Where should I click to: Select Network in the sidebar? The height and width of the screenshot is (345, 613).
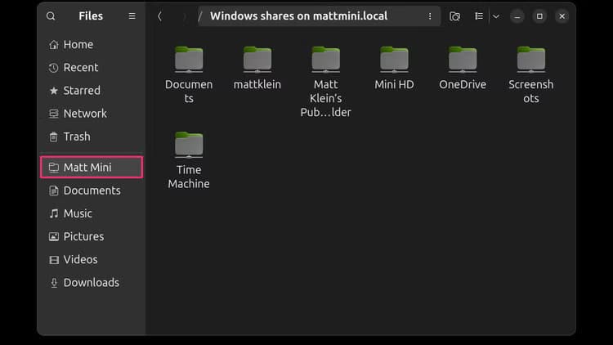(x=92, y=114)
